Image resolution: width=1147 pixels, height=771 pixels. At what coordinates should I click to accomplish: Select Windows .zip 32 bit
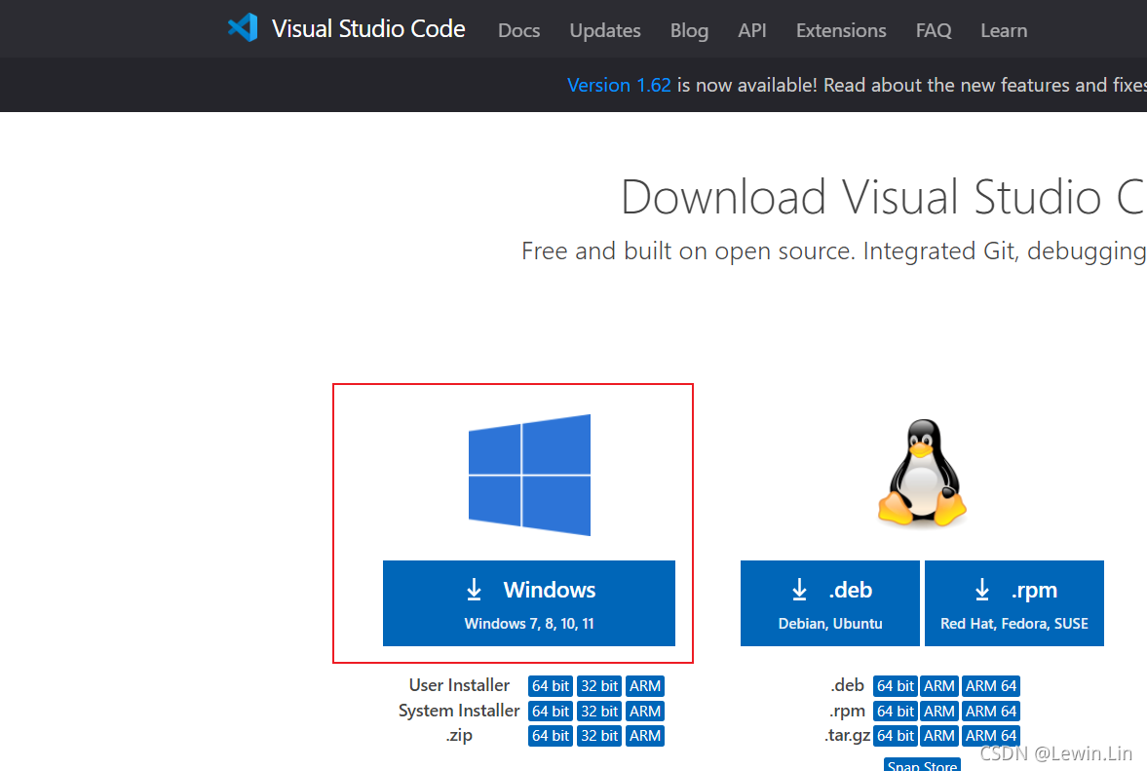pyautogui.click(x=599, y=736)
